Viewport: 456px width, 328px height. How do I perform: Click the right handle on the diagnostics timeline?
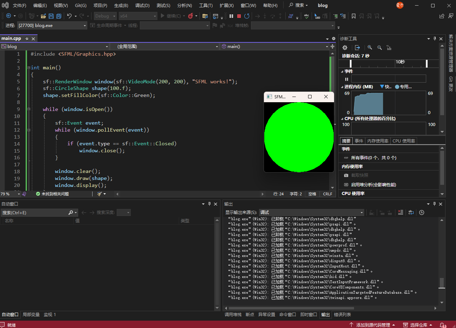427,63
